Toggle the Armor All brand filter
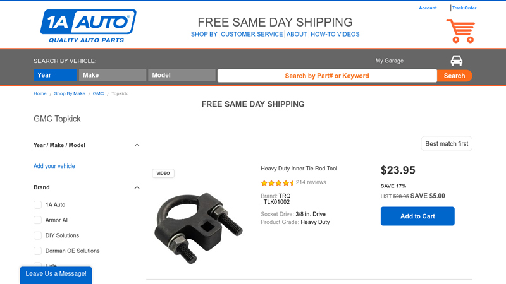 38,220
